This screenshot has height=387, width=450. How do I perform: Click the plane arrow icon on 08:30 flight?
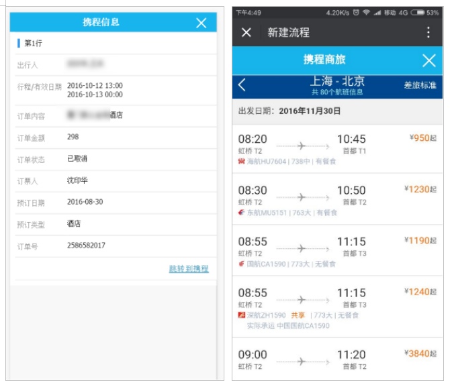point(302,197)
